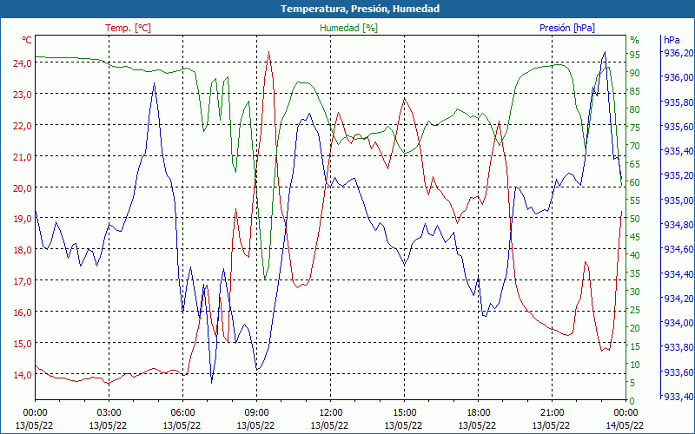The image size is (695, 434).
Task: Click the '06:00' time axis label
Action: 182,412
